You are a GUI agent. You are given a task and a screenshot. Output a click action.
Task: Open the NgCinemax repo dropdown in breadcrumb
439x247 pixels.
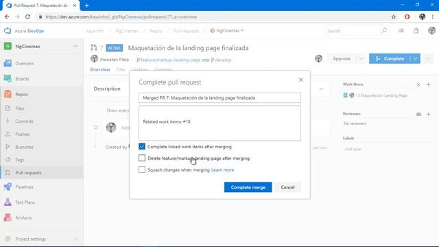coord(227,30)
